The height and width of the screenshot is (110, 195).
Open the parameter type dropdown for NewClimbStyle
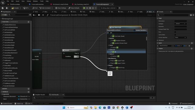tap(179, 46)
